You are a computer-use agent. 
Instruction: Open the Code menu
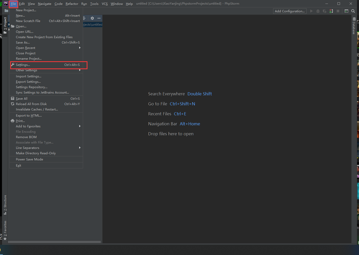click(58, 4)
